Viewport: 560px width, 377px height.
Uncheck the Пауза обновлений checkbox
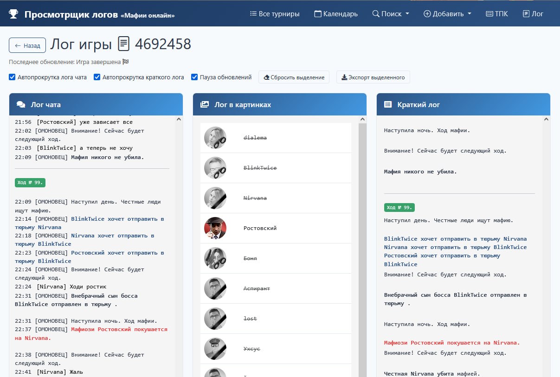pyautogui.click(x=195, y=77)
